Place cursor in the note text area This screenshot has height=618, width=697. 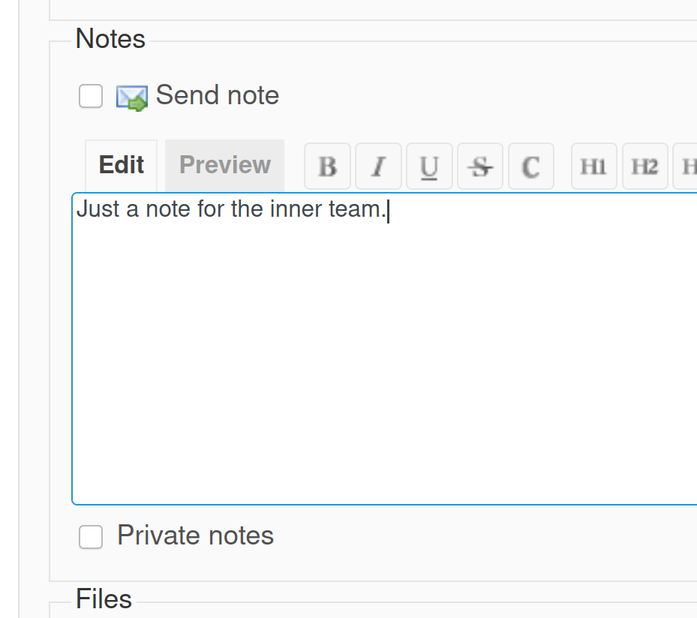375,337
